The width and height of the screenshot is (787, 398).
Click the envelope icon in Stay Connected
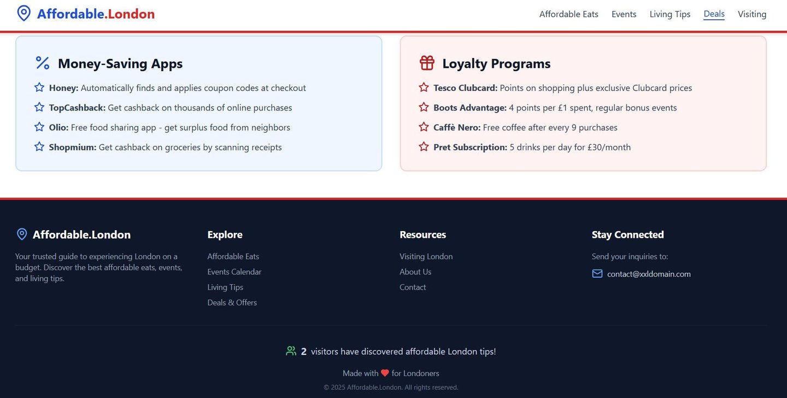point(597,273)
